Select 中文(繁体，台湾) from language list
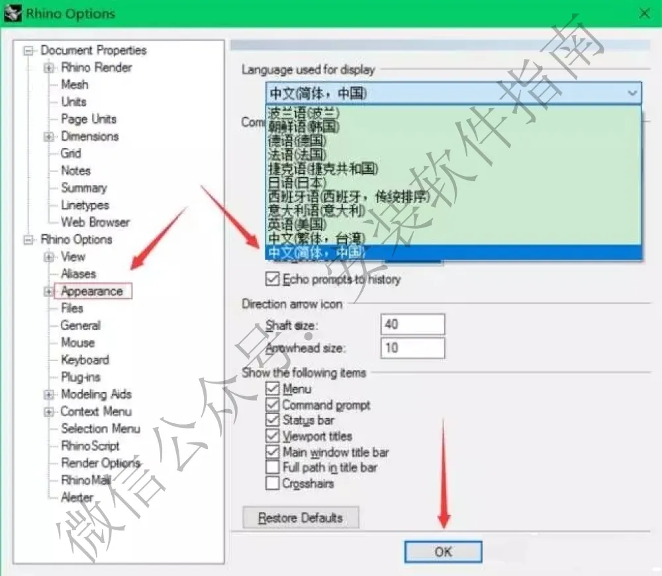Screen dimensions: 662x576 tap(453, 238)
